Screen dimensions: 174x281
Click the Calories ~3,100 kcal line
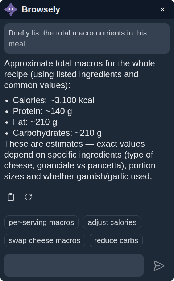pyautogui.click(x=53, y=100)
